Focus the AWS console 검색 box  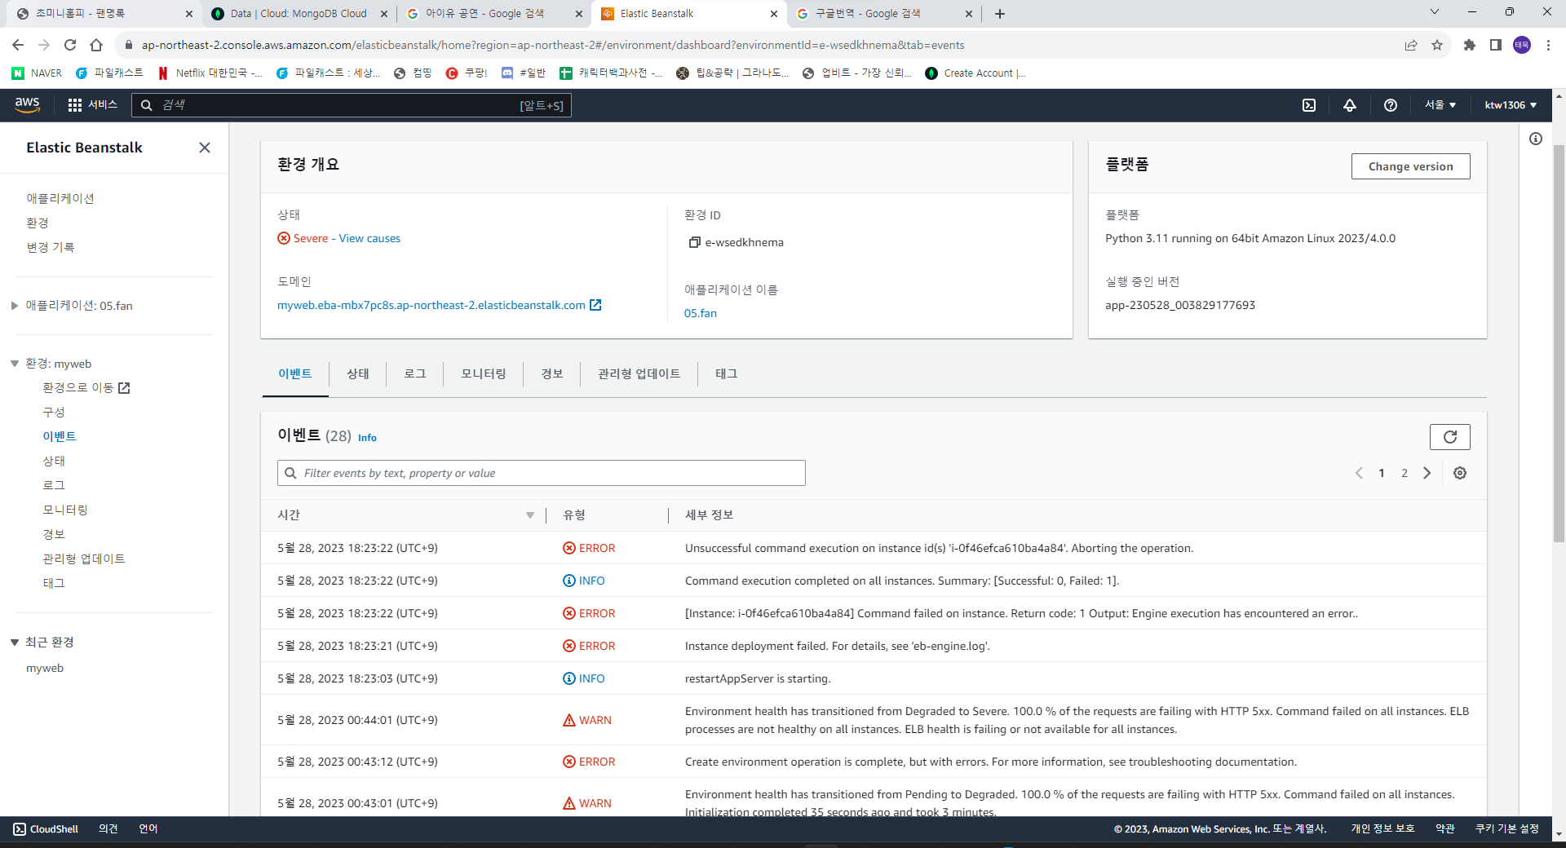pyautogui.click(x=352, y=105)
